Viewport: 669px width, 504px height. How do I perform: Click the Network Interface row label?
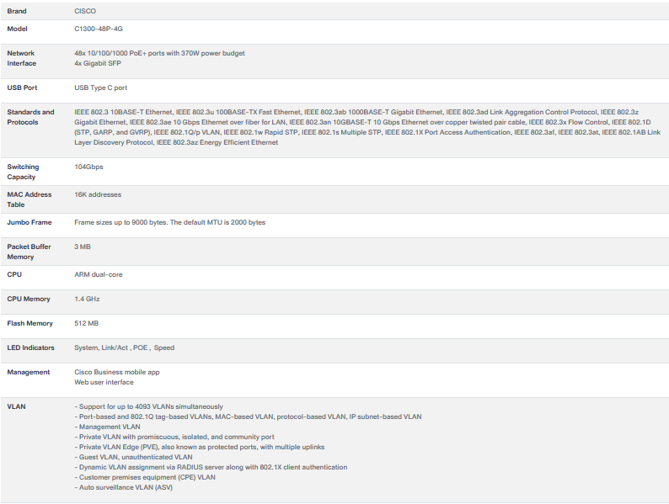22,58
